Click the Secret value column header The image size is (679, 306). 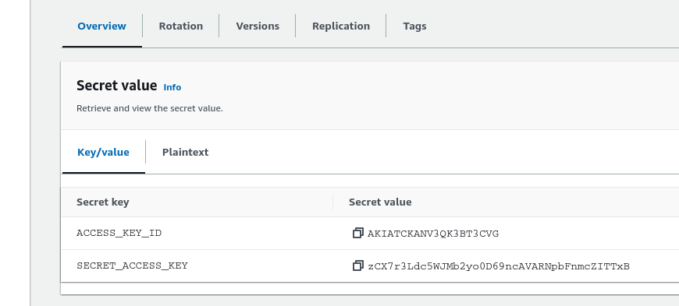coord(380,202)
